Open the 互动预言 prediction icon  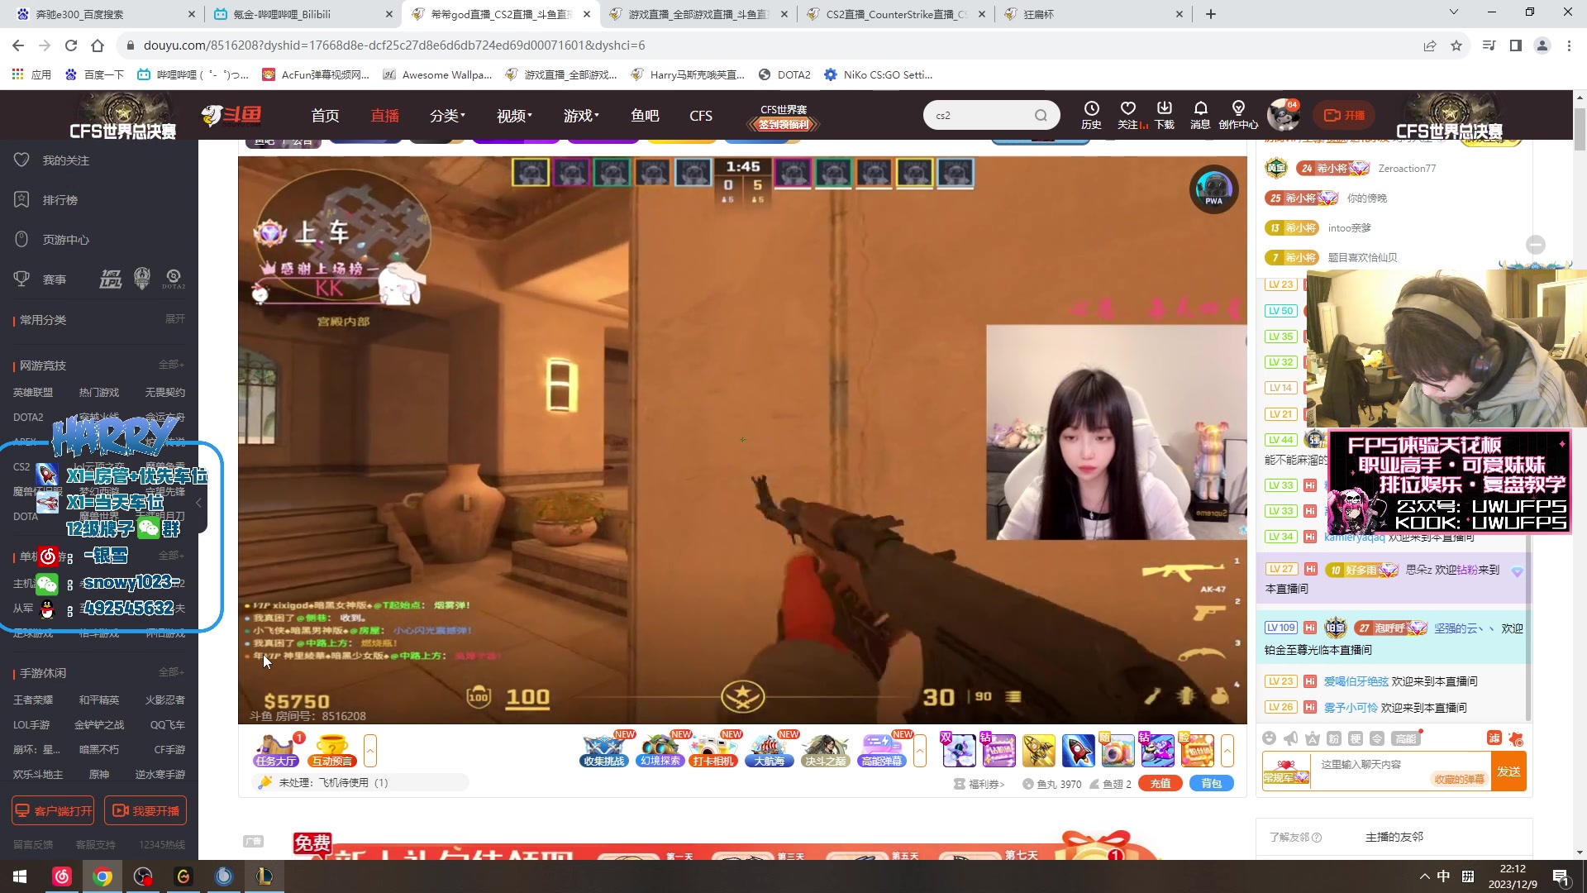pos(332,751)
